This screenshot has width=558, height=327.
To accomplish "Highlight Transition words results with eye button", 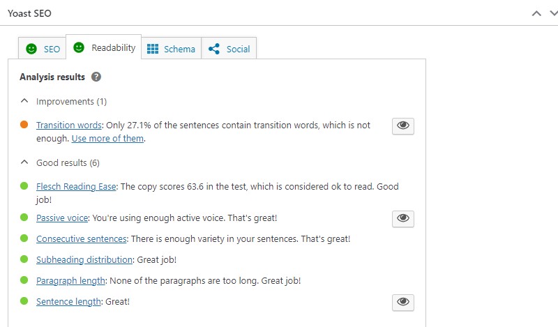I will click(403, 126).
